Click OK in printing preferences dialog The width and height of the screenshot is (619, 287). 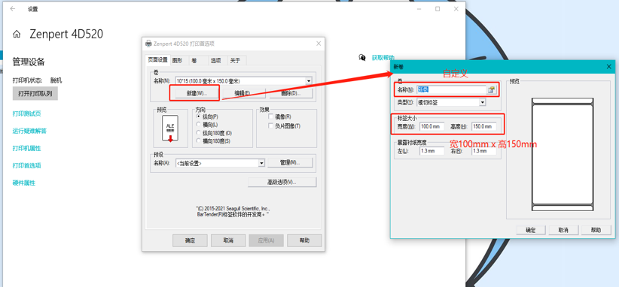pos(190,240)
